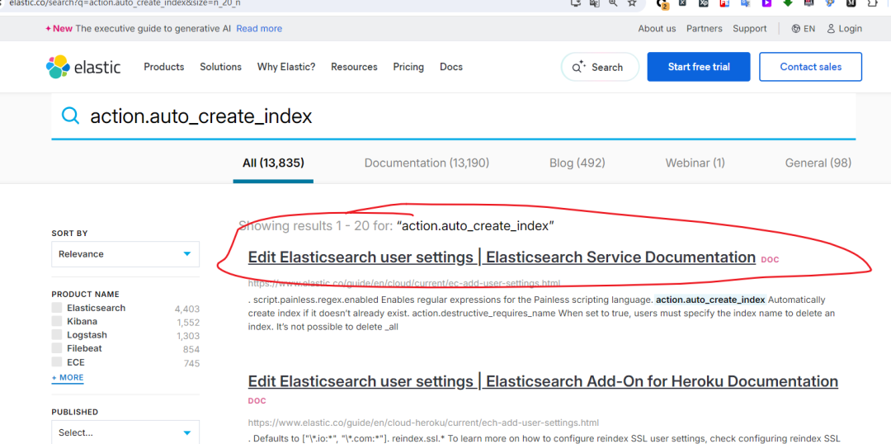This screenshot has height=444, width=891.
Task: Click the blue magnifier icon beside query
Action: (71, 116)
